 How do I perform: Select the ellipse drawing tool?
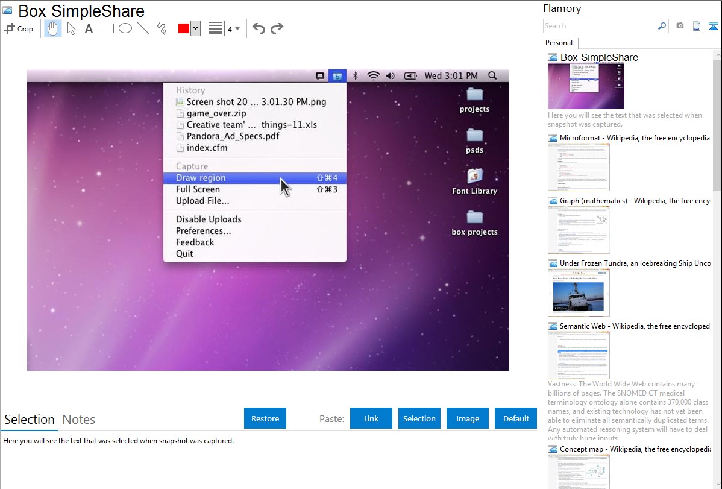point(125,28)
